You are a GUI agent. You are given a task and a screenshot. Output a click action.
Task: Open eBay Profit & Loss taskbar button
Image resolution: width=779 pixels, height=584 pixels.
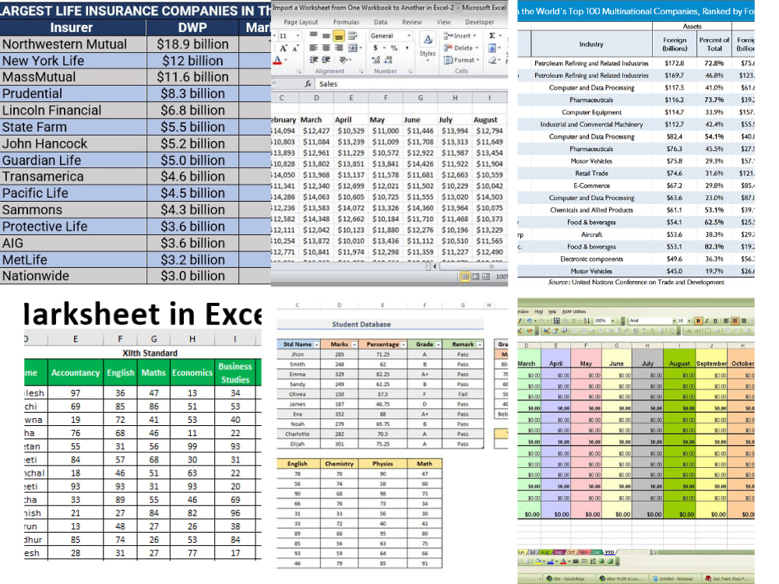coord(621,579)
